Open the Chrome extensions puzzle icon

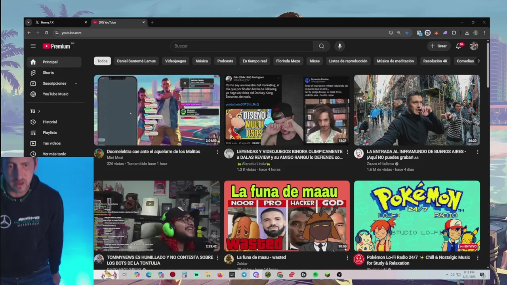(454, 33)
